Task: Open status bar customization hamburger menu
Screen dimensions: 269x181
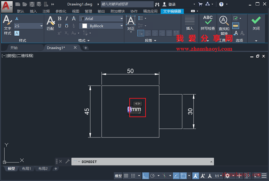Action: pyautogui.click(x=264, y=176)
